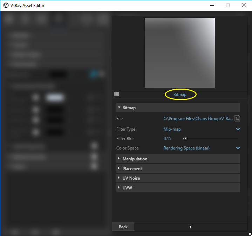Expand the UVW section
This screenshot has width=252, height=236.
coord(178,188)
